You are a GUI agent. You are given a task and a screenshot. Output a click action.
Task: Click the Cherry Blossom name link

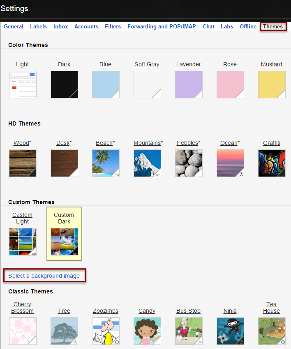pyautogui.click(x=22, y=307)
